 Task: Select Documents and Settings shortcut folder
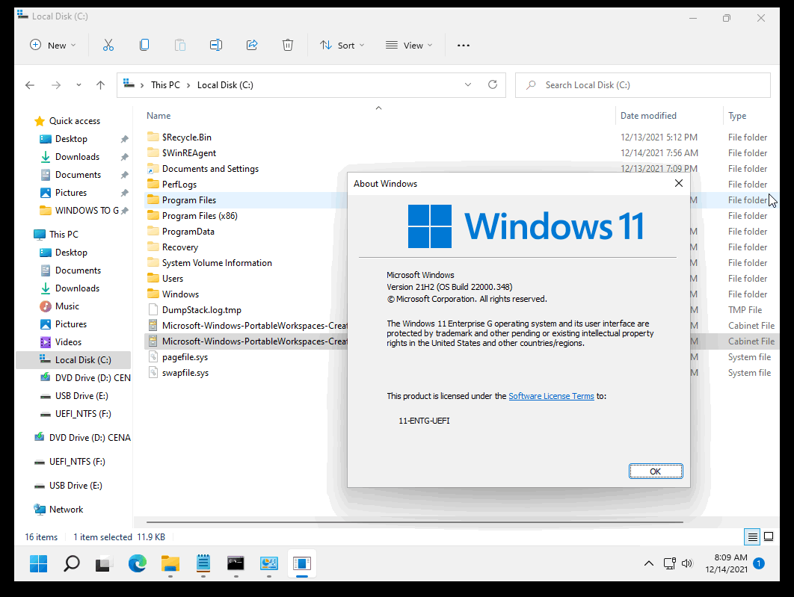coord(209,168)
